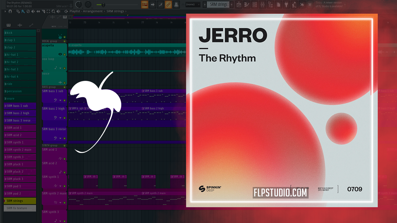This screenshot has height=223, width=397.
Task: Open the Piano roll window icon
Action: pos(247,4)
